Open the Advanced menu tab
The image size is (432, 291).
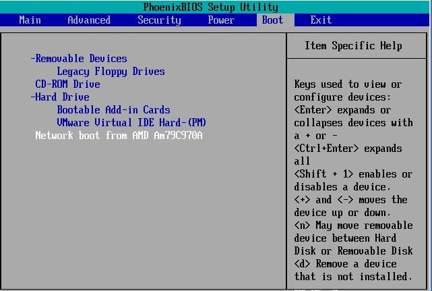89,20
